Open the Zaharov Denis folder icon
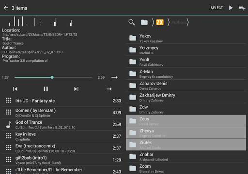 [133, 86]
